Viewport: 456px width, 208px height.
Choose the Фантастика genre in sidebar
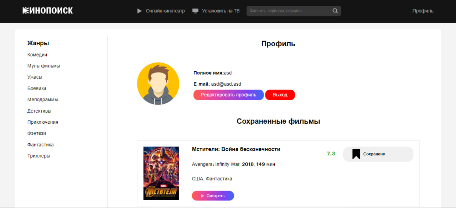[41, 145]
